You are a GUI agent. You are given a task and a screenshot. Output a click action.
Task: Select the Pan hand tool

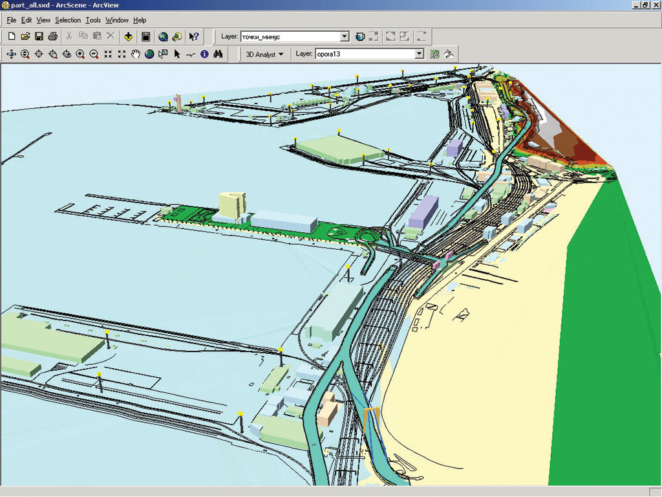point(135,54)
